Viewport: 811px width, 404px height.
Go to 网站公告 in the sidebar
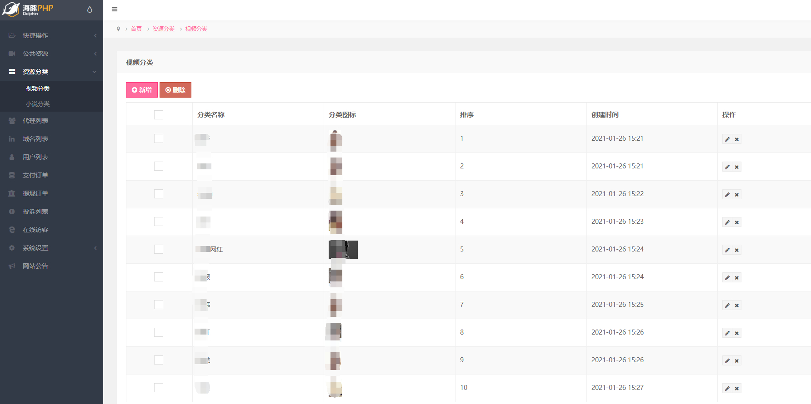coord(35,266)
